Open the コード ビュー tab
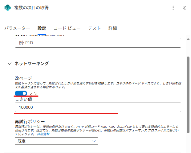The width and height of the screenshot is (191, 153). pos(67,28)
